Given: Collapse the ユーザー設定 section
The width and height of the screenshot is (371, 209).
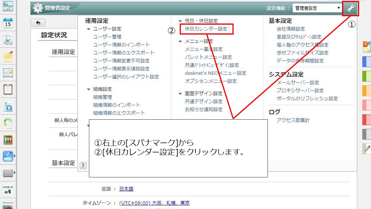Looking at the screenshot, I should [89, 29].
